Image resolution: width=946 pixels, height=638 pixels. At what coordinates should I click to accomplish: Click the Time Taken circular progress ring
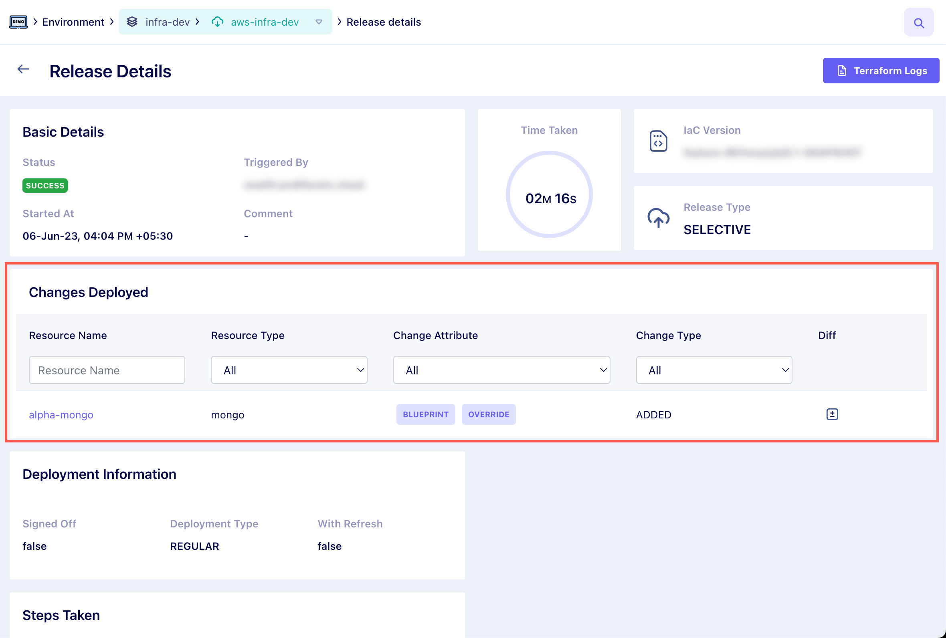click(x=549, y=194)
